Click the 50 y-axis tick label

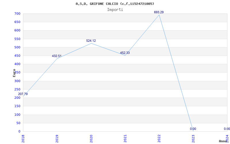click(18, 123)
